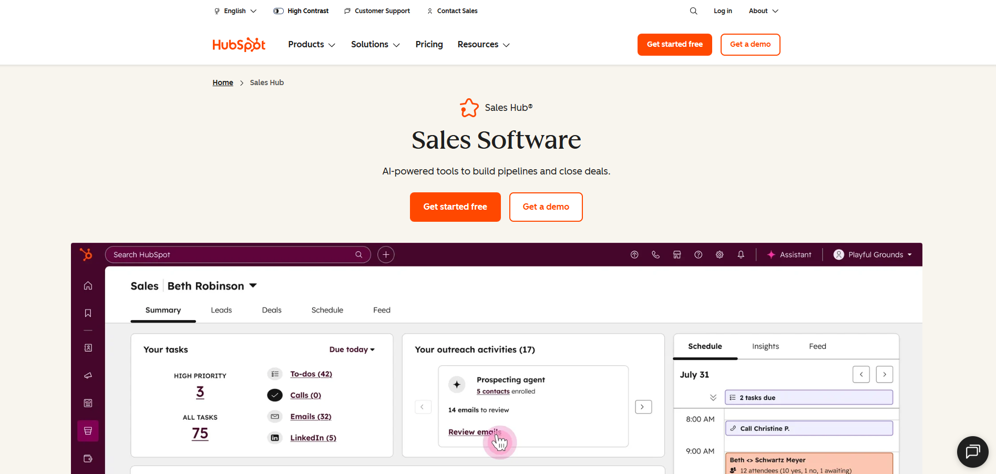Click the LinkedIn icon in tasks
Image resolution: width=996 pixels, height=474 pixels.
tap(275, 438)
